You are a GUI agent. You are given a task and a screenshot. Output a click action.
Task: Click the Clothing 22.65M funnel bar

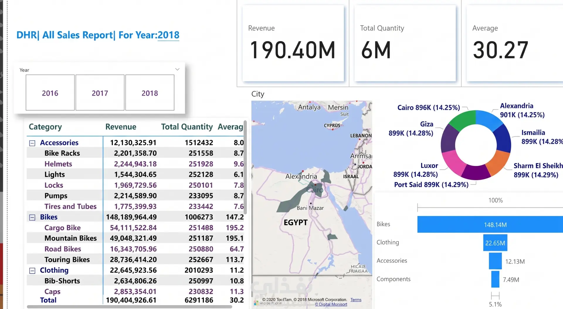(495, 243)
